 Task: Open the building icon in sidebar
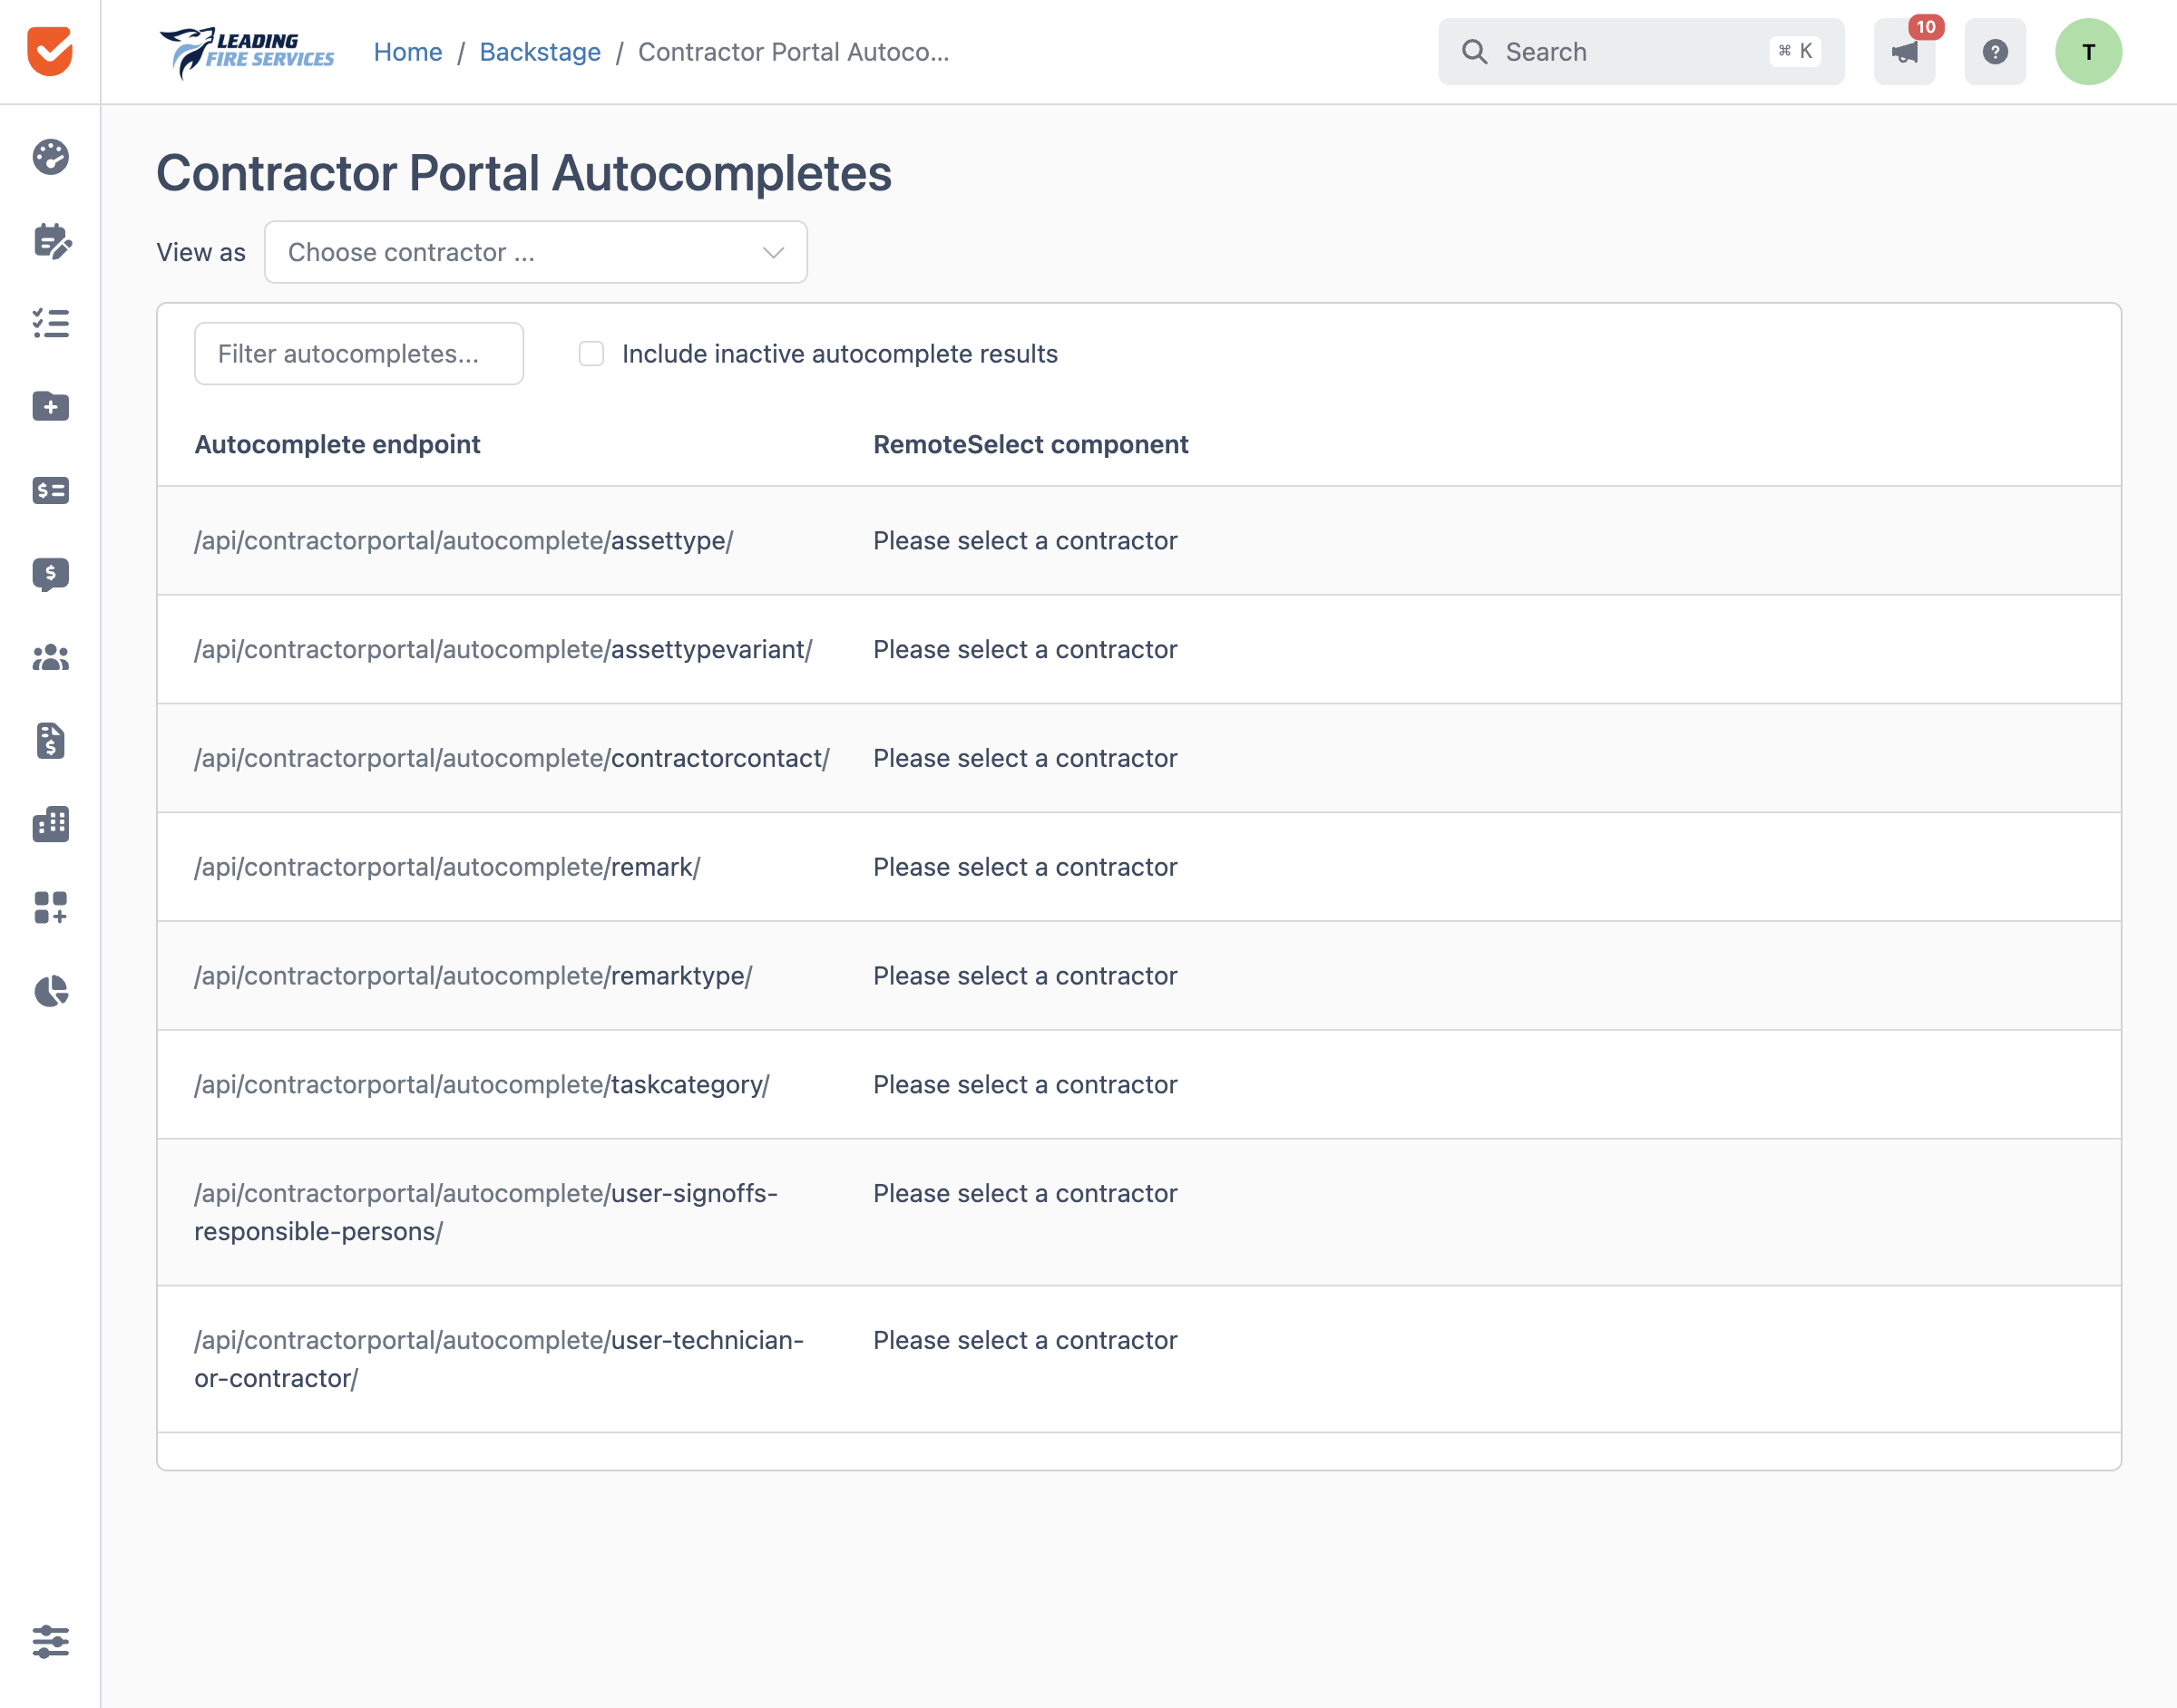(x=50, y=824)
